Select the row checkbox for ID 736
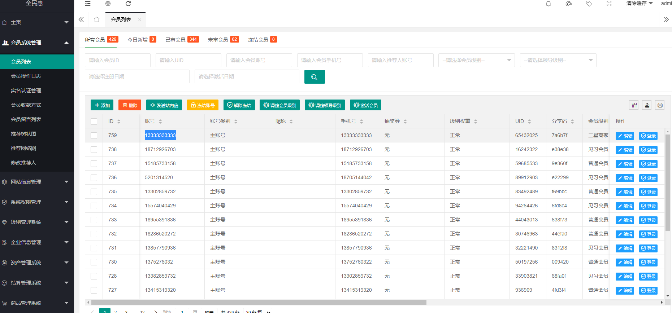Image resolution: width=672 pixels, height=313 pixels. [94, 178]
